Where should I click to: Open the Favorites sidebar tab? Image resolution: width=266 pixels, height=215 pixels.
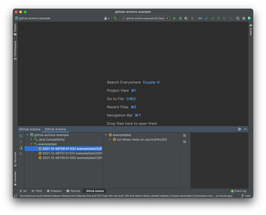coord(15,179)
